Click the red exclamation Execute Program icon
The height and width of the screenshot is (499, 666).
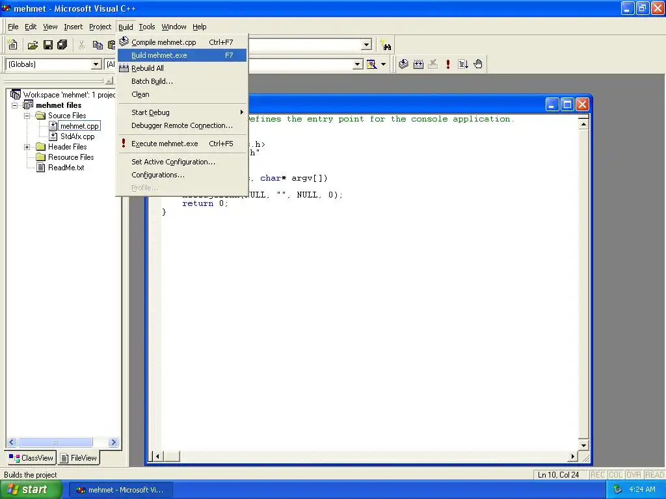coord(447,64)
